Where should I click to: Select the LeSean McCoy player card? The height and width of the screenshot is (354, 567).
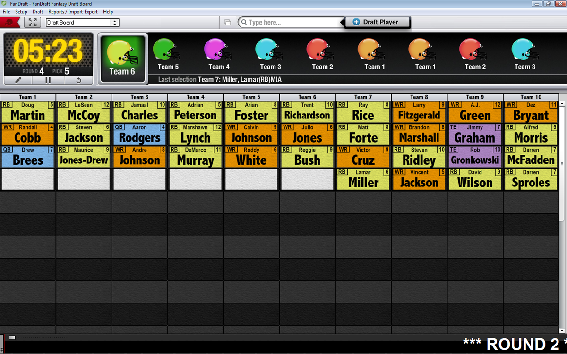coord(84,112)
